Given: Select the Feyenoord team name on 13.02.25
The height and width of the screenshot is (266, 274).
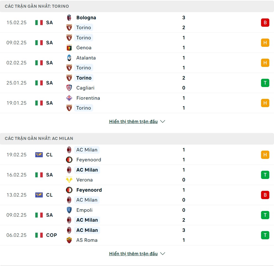Looking at the screenshot, I should tap(89, 190).
